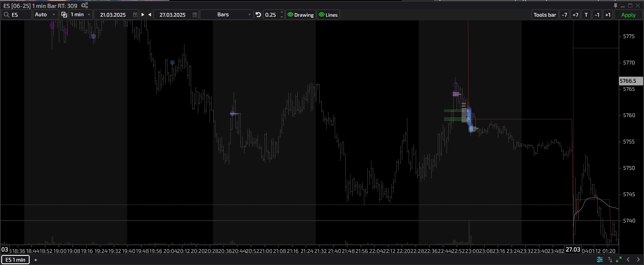Click the reset/undo circular arrow icon
Viewport: 644px width, 265px height.
coord(258,15)
